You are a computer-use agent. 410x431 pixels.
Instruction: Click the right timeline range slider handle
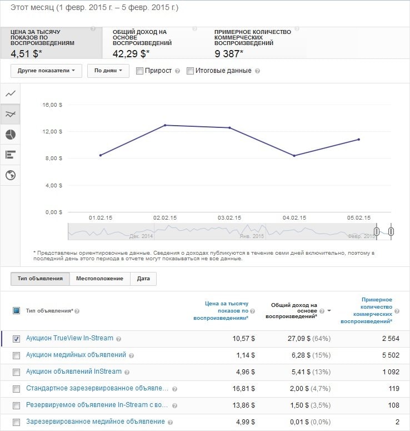(x=391, y=231)
